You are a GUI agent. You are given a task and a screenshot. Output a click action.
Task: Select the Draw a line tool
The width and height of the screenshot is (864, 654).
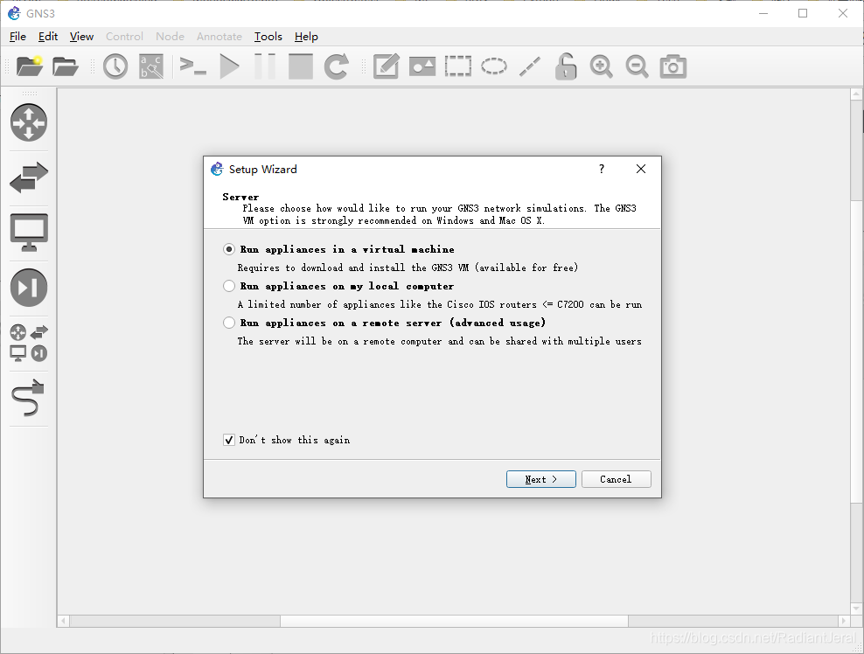click(530, 66)
